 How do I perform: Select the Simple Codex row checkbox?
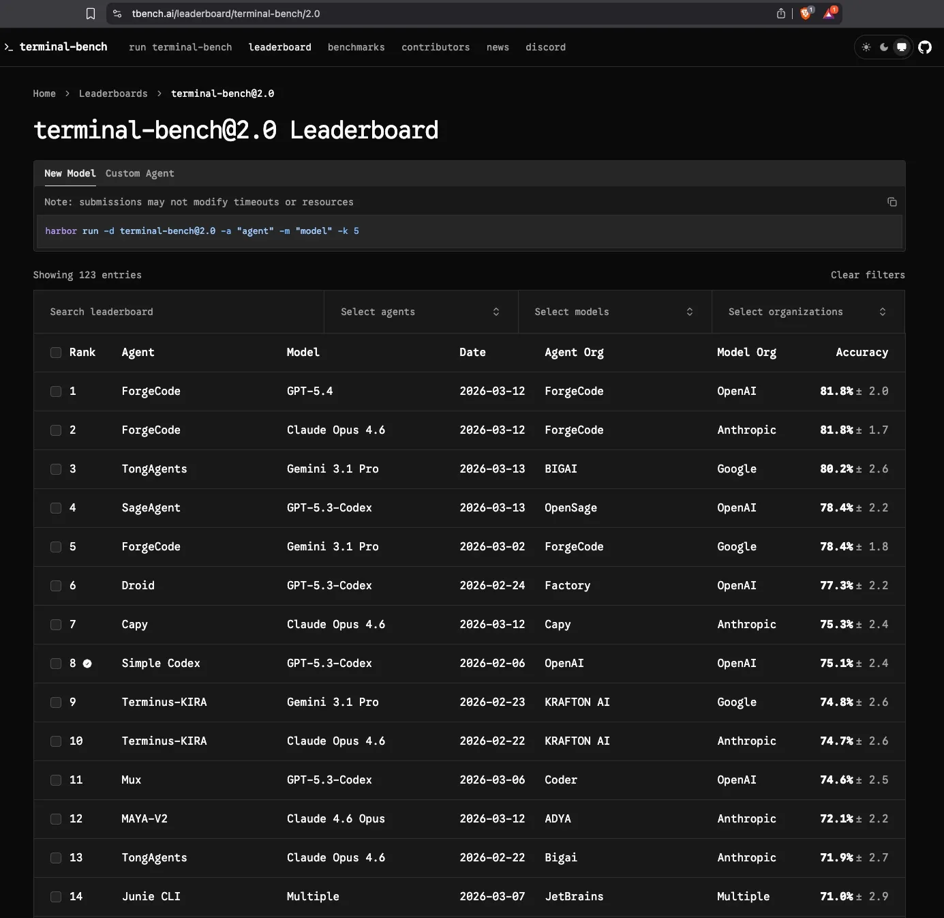tap(56, 664)
